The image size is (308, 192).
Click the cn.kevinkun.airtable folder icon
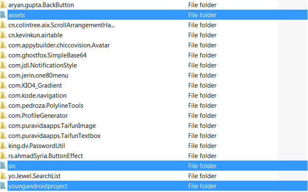pyautogui.click(x=3, y=35)
